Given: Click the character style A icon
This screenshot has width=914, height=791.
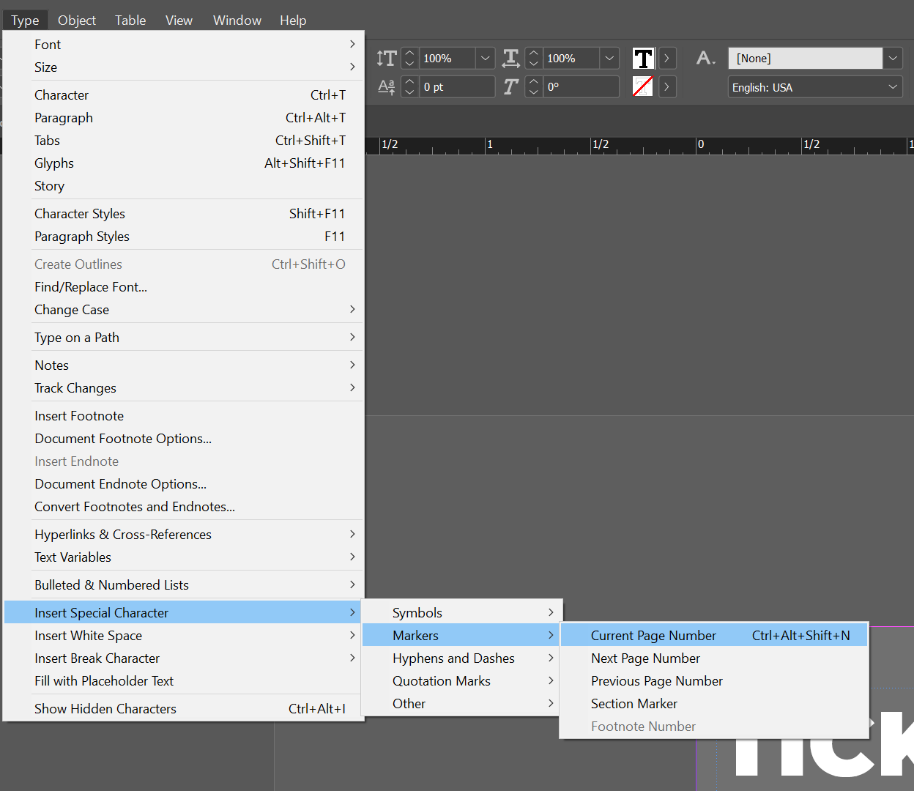Looking at the screenshot, I should [705, 58].
